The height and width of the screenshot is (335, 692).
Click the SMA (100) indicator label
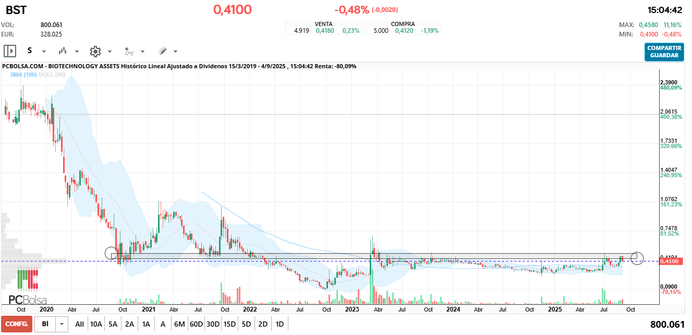coord(24,75)
